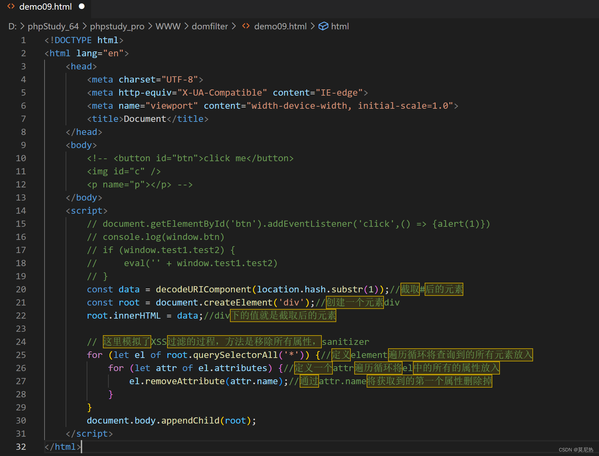Click commented button 'click me' text
599x456 pixels.
click(x=225, y=158)
